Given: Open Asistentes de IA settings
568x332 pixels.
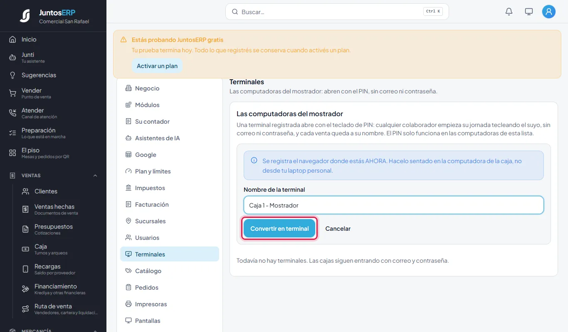Looking at the screenshot, I should tap(170, 138).
